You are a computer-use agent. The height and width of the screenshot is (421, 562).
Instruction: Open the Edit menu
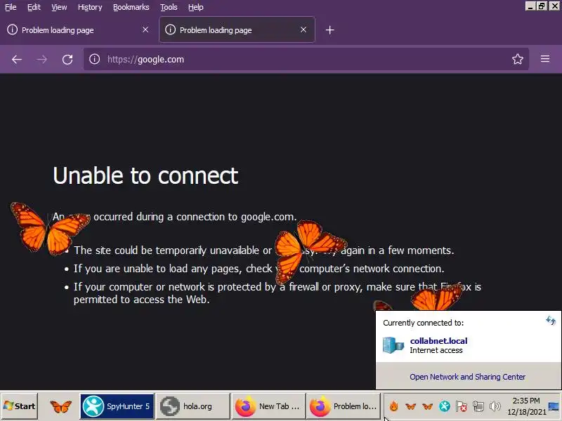coord(34,7)
